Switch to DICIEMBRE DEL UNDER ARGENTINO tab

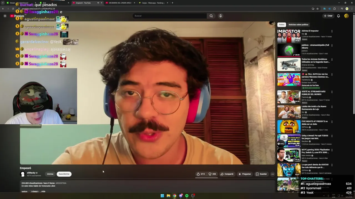[x=120, y=3]
